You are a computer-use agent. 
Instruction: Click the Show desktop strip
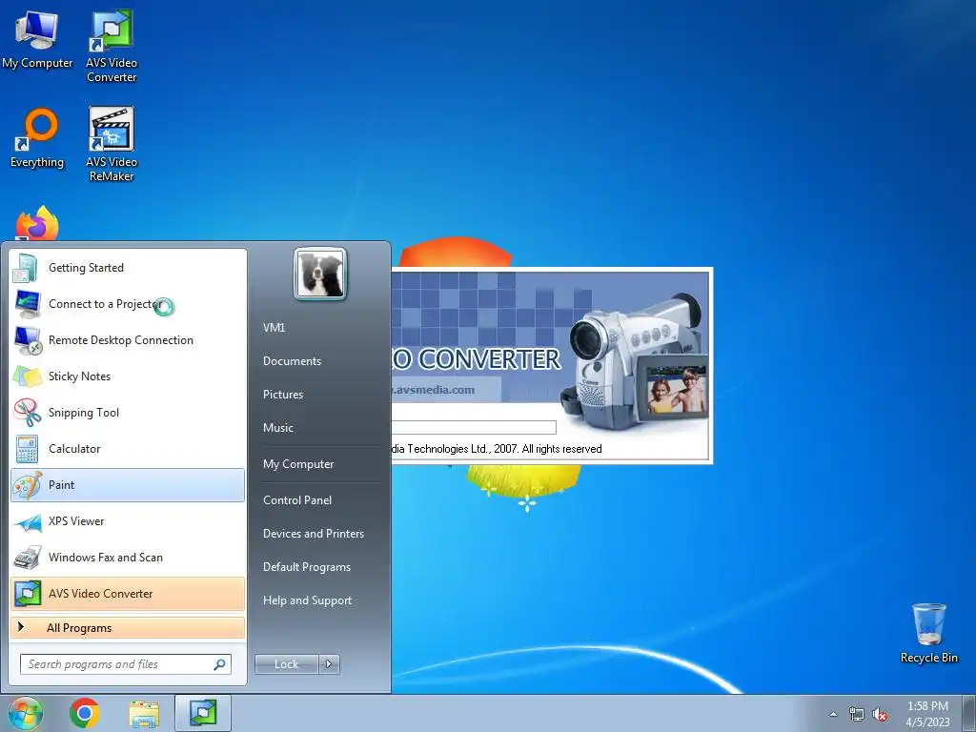[x=969, y=713]
